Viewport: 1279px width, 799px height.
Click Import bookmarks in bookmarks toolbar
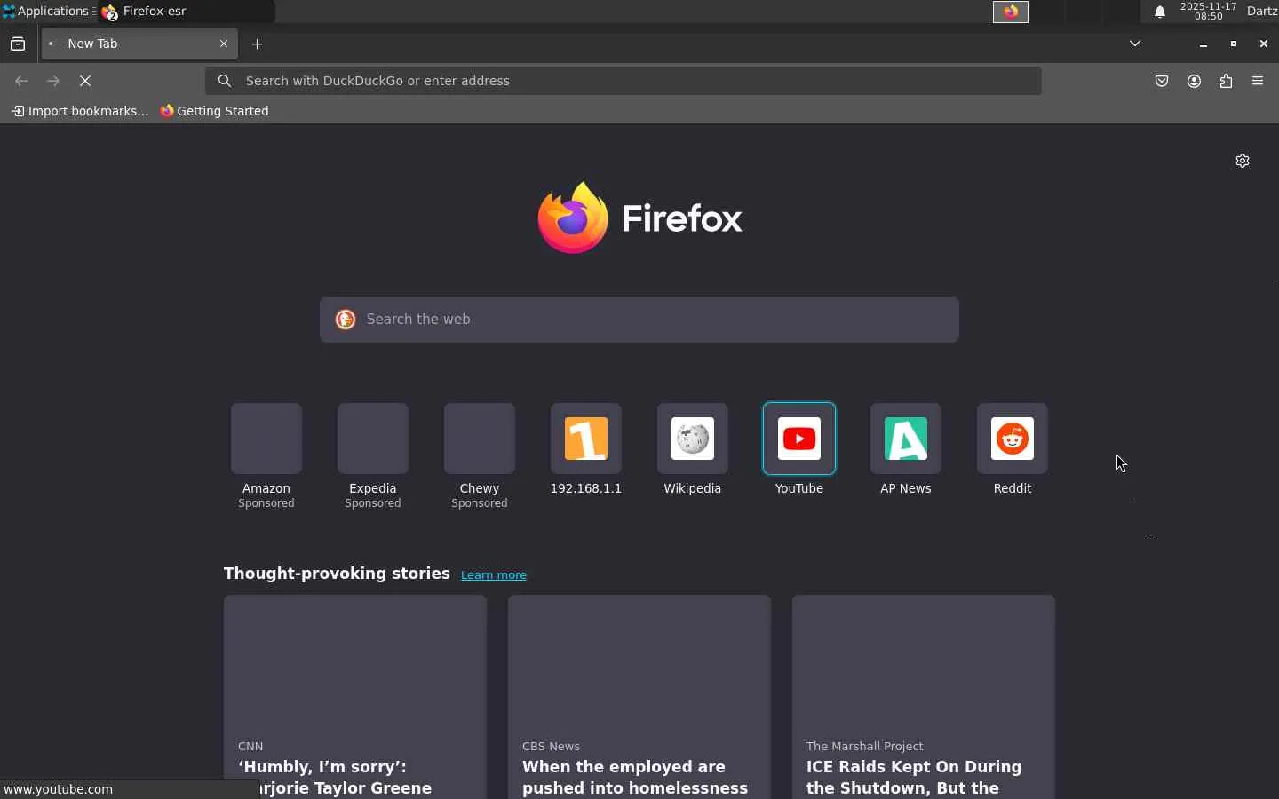point(80,111)
